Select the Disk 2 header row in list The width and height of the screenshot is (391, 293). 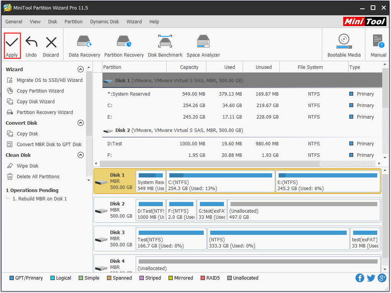(x=242, y=130)
